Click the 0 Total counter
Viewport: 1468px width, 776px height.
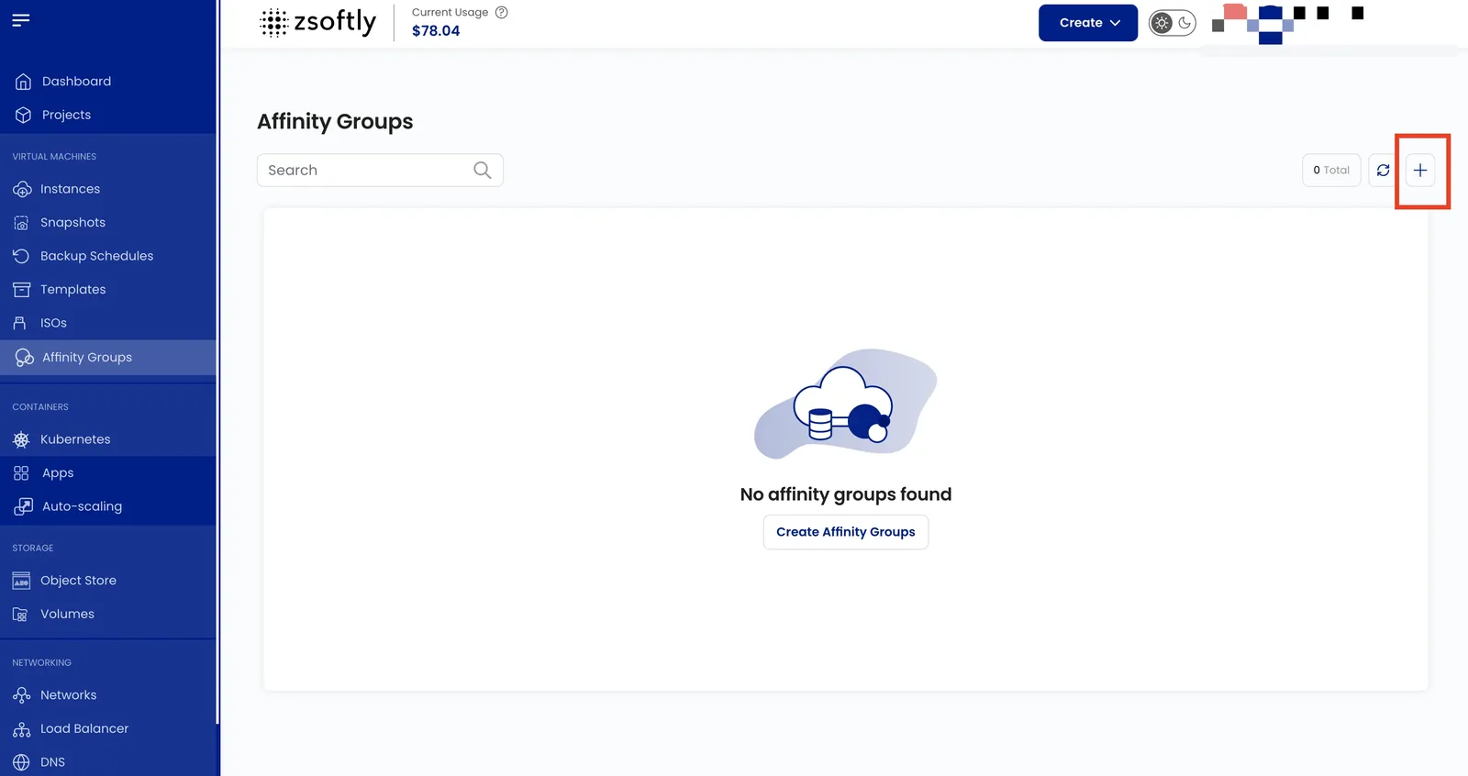coord(1331,170)
